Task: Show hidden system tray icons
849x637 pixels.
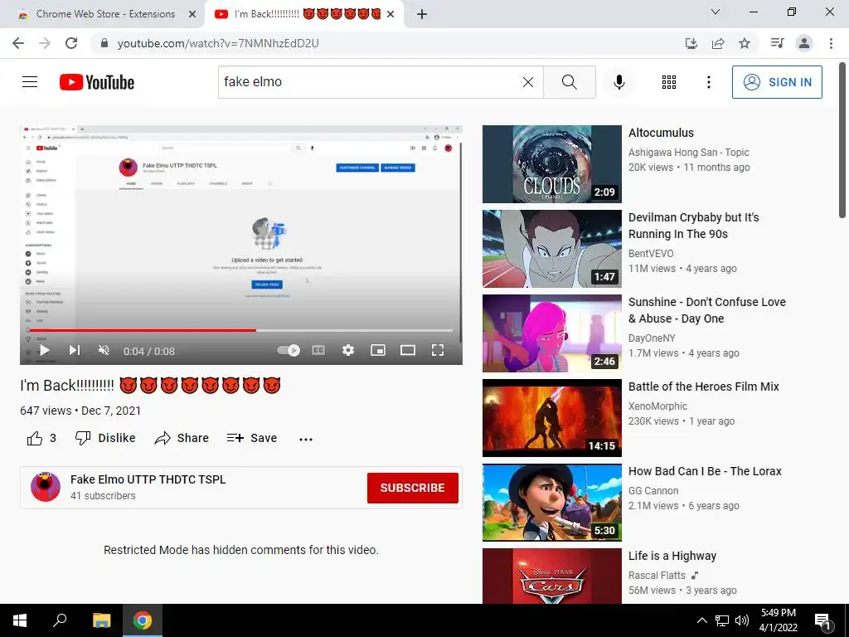Action: (x=701, y=620)
